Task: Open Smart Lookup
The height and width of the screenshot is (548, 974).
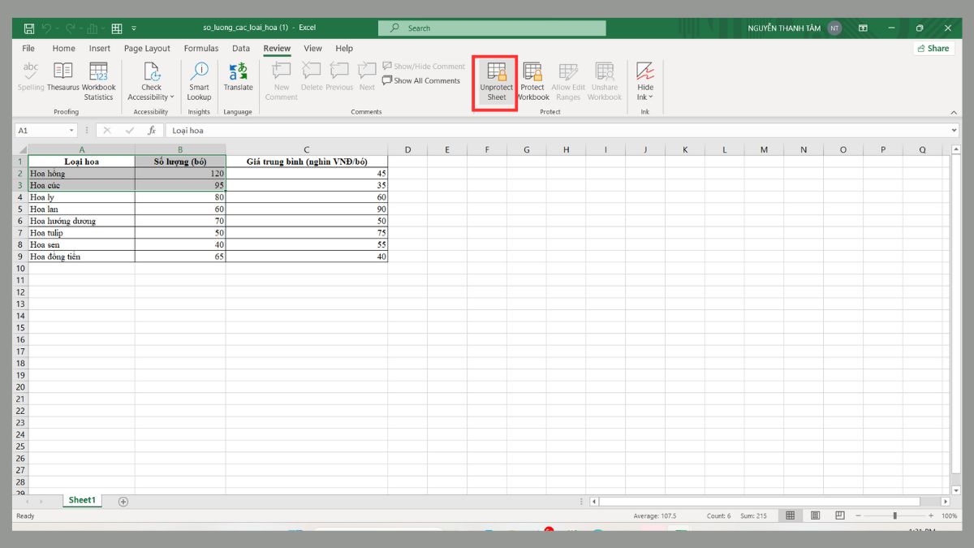Action: click(199, 78)
